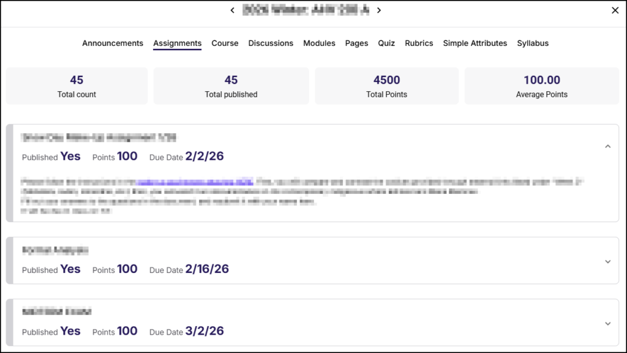The image size is (627, 353).
Task: Select the Average Points card showing 100.00
Action: pos(541,86)
